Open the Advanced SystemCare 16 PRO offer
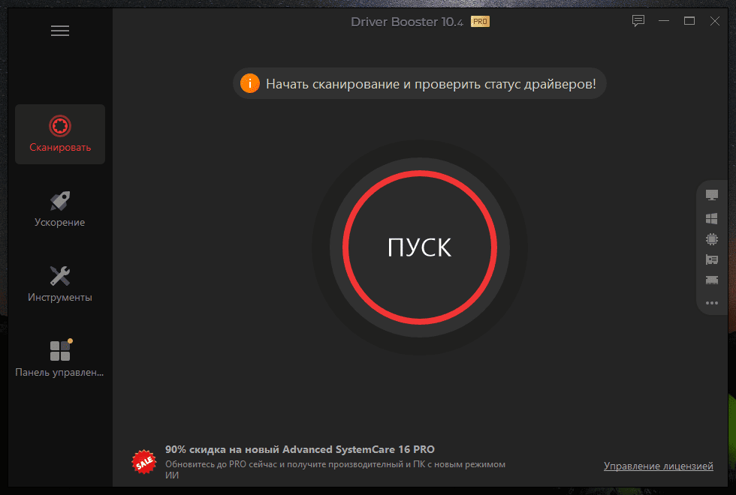Screen dimensions: 736x495 point(300,450)
